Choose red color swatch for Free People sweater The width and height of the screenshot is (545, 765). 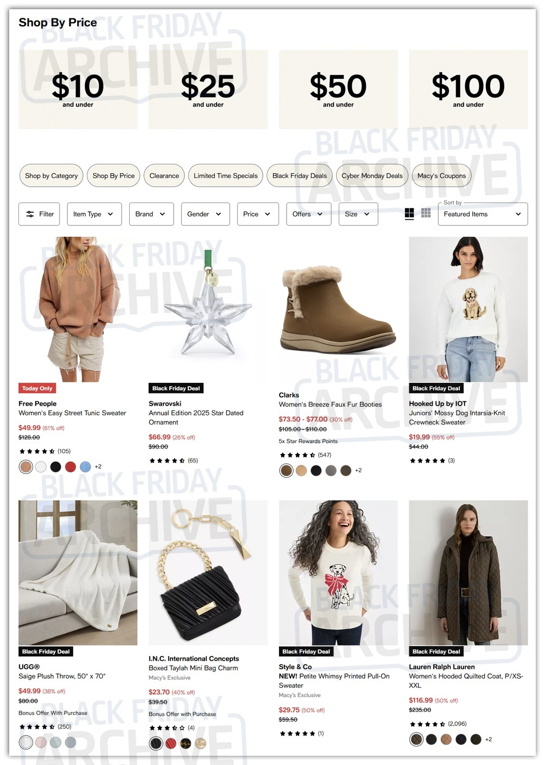click(x=71, y=466)
